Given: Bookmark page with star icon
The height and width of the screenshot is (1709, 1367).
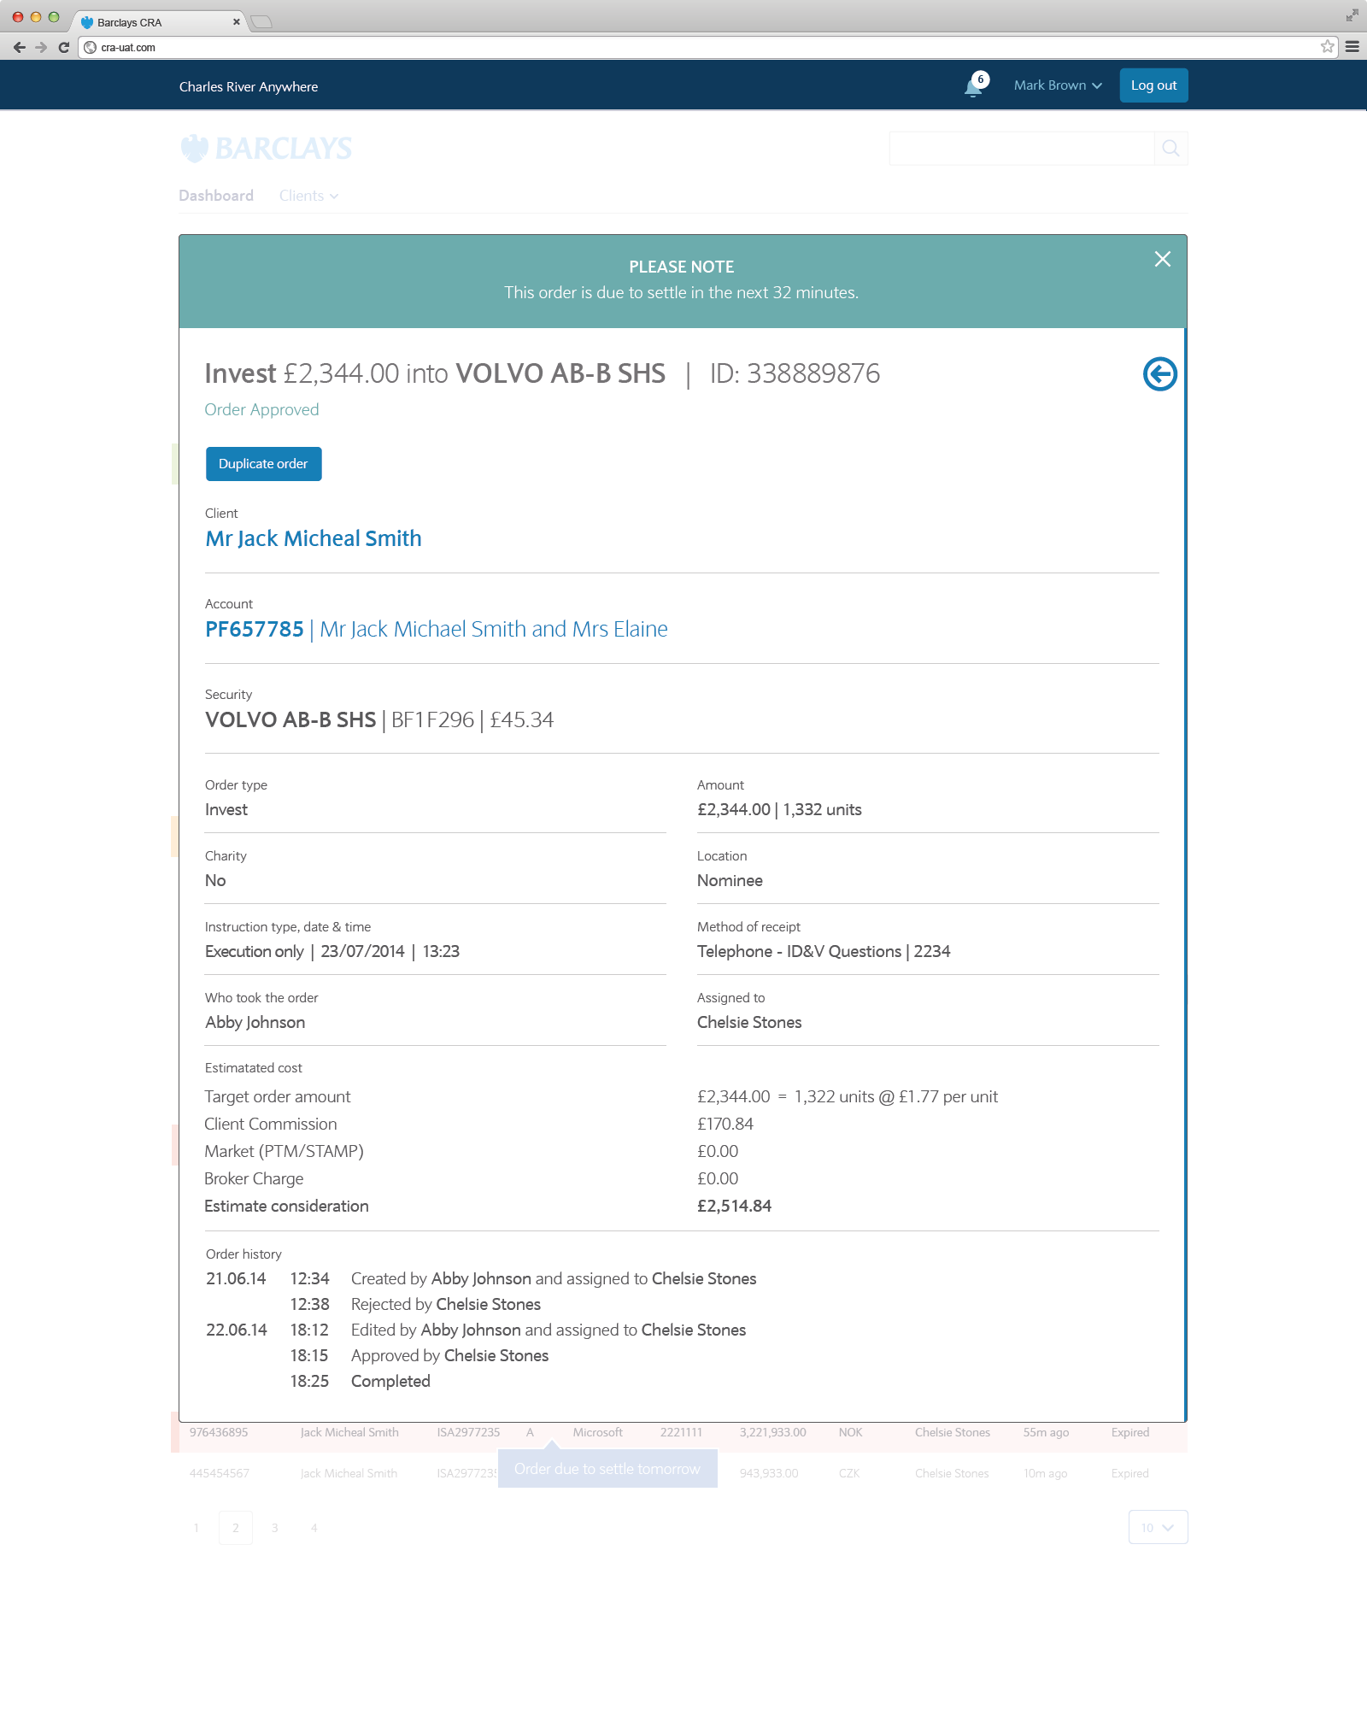Looking at the screenshot, I should coord(1327,47).
